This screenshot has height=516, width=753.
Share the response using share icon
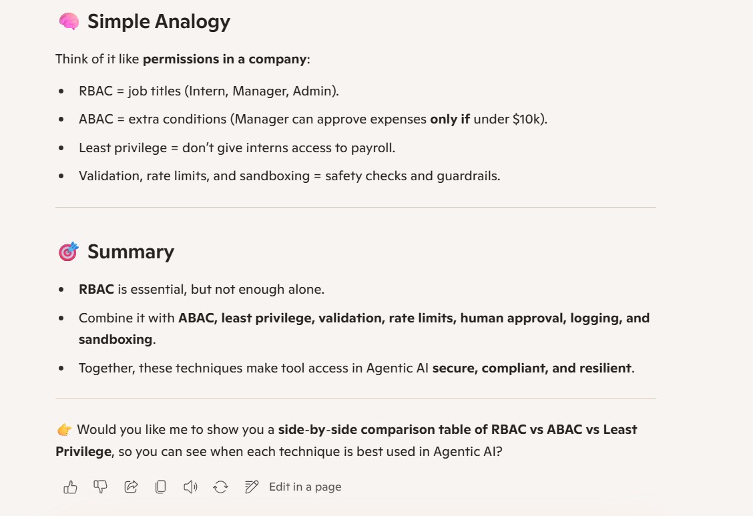point(131,487)
